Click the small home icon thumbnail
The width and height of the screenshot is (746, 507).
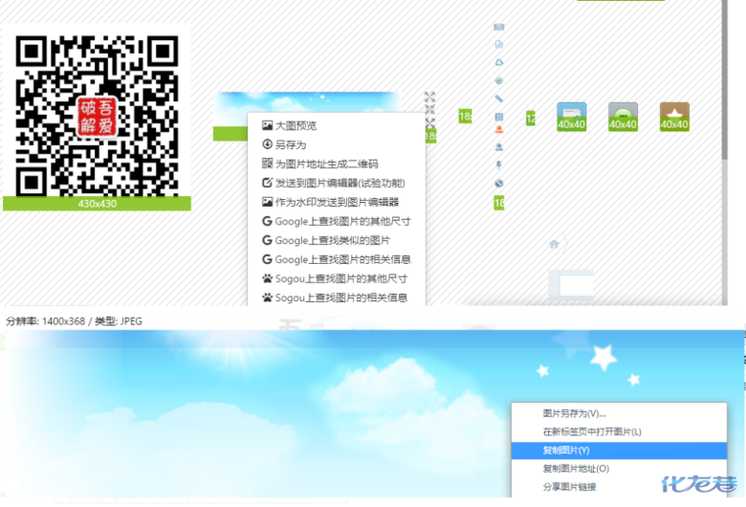(x=554, y=244)
